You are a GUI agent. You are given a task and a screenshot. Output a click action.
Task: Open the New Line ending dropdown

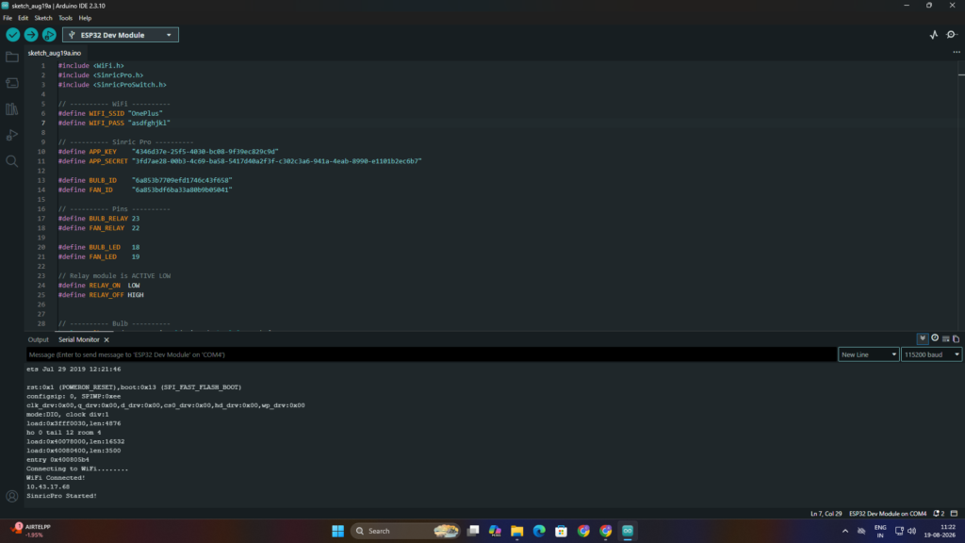pyautogui.click(x=868, y=354)
